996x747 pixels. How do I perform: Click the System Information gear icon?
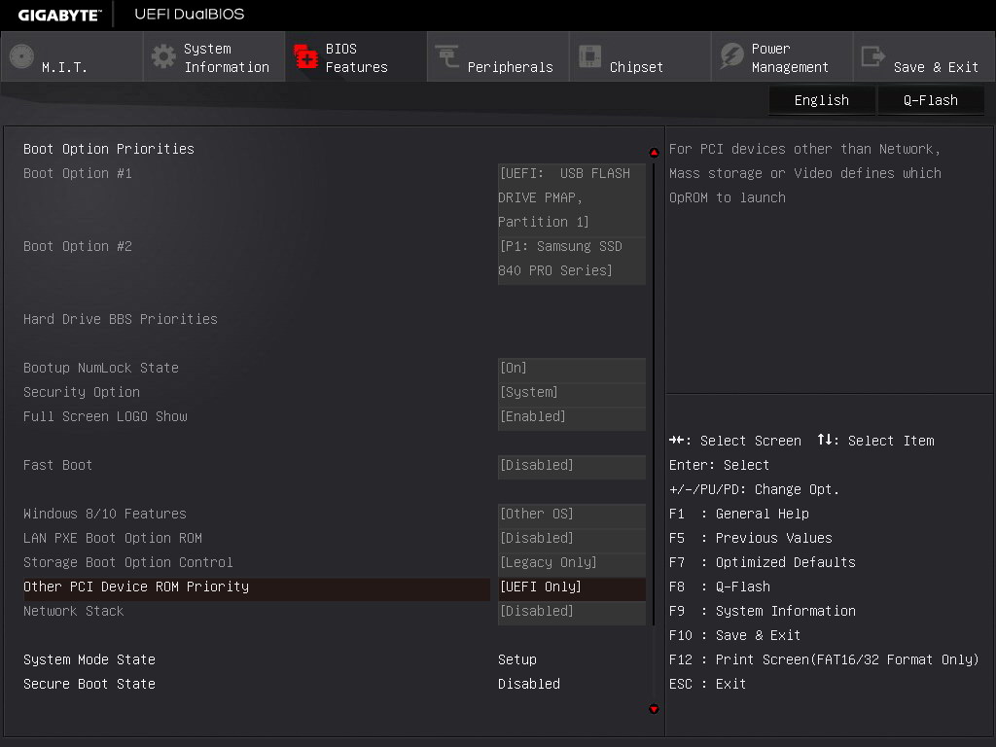click(x=163, y=57)
